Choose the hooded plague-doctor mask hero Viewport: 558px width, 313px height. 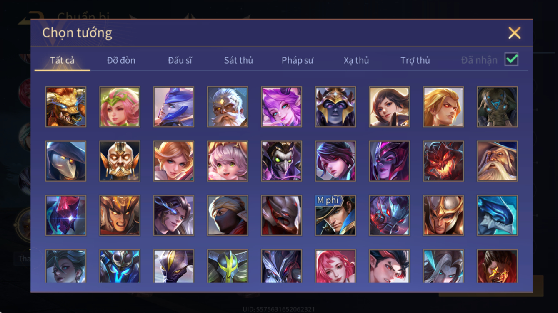pos(66,161)
